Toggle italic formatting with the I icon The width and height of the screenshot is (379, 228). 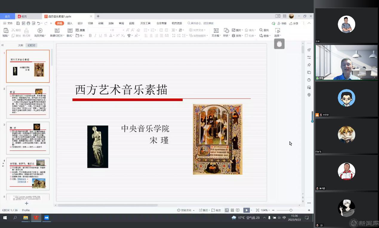95,35
